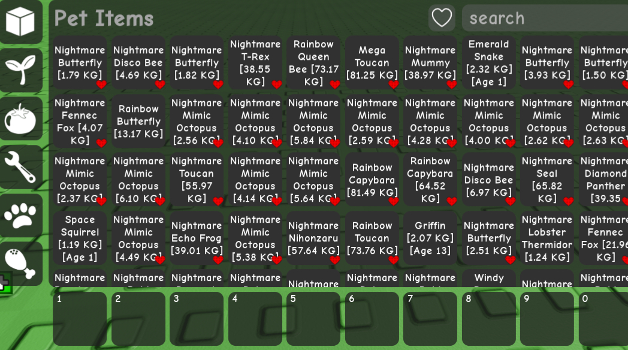Choose Rainbow Toucan [73.76 KG]

[372, 238]
